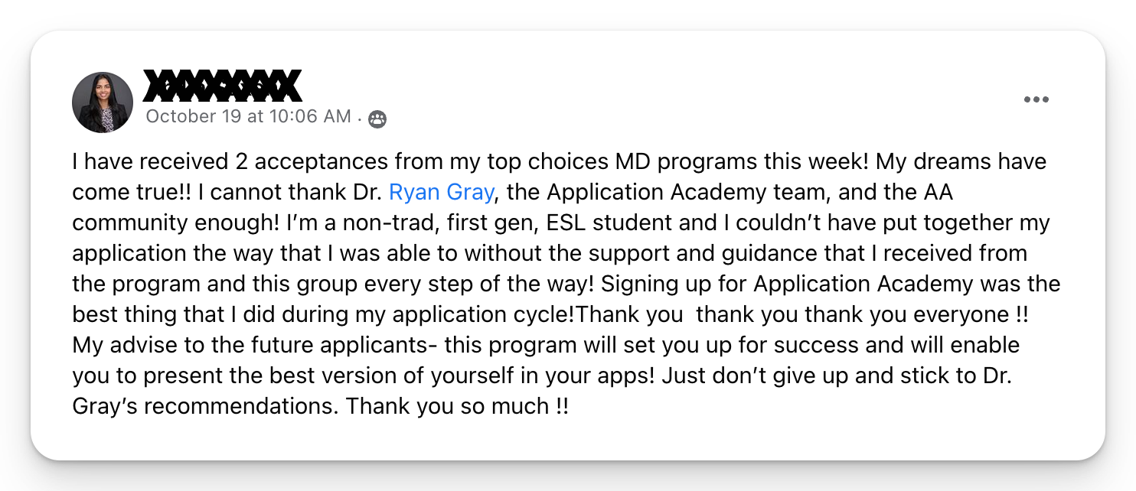Click the group members audience icon
Screen dimensions: 1136x491
click(377, 119)
